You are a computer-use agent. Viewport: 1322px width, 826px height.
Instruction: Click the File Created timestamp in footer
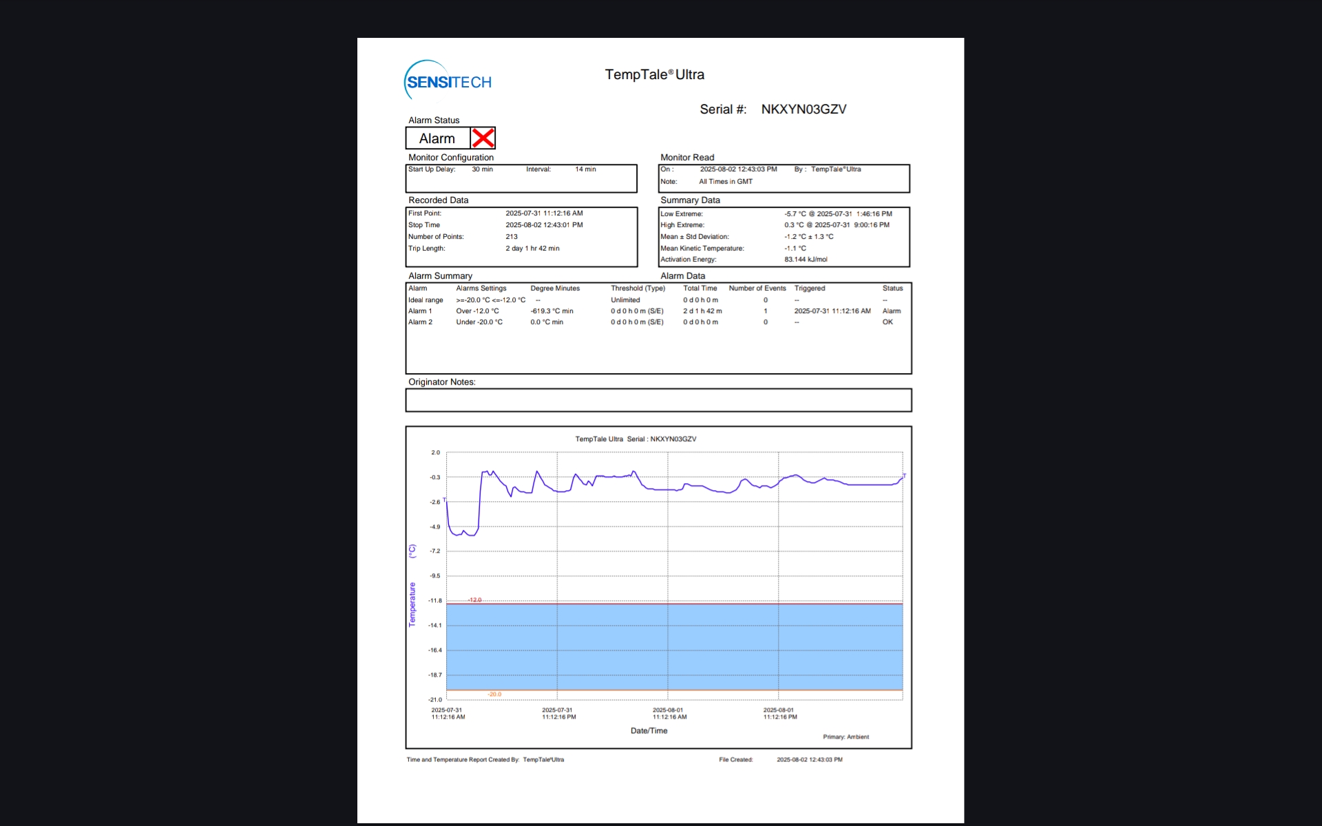pos(809,760)
